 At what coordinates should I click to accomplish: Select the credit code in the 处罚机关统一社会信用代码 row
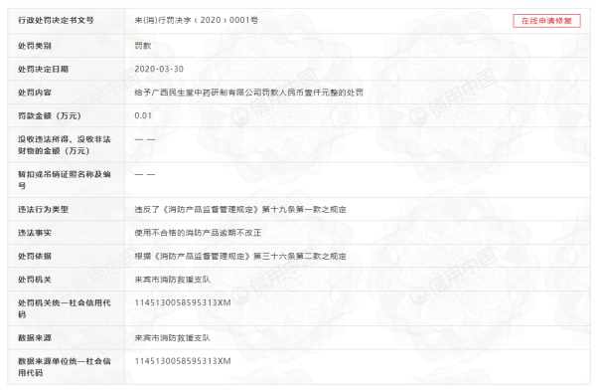(183, 302)
